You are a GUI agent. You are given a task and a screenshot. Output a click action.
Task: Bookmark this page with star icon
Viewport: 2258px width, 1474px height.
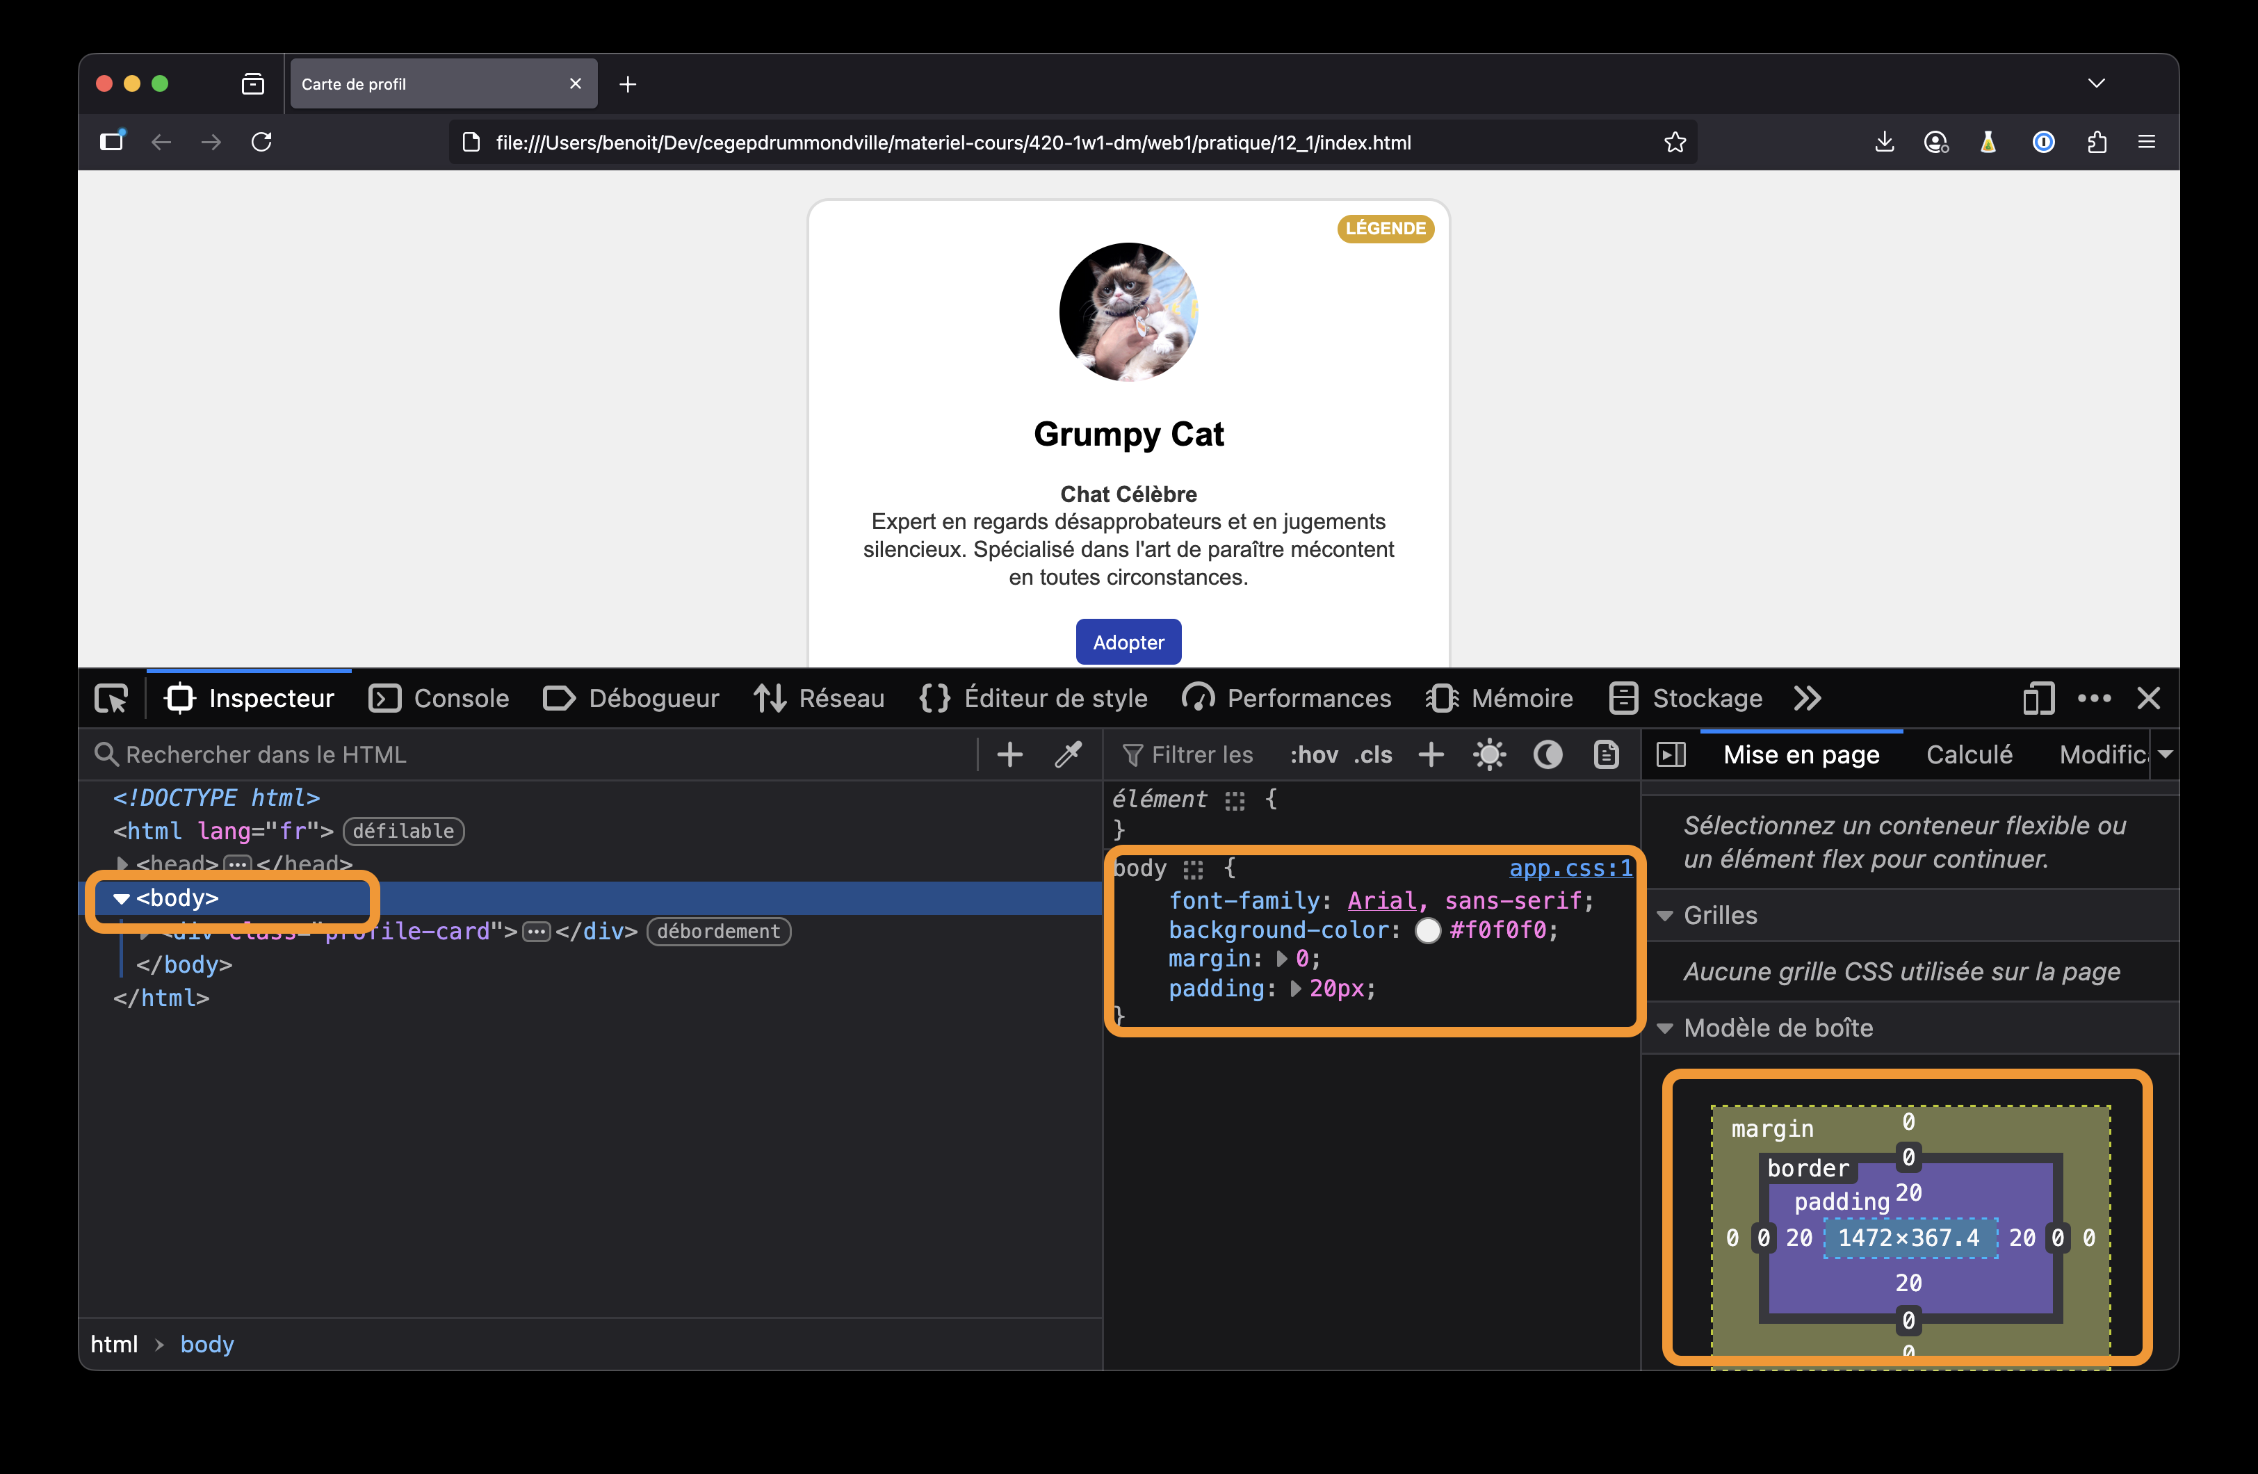(x=1675, y=143)
